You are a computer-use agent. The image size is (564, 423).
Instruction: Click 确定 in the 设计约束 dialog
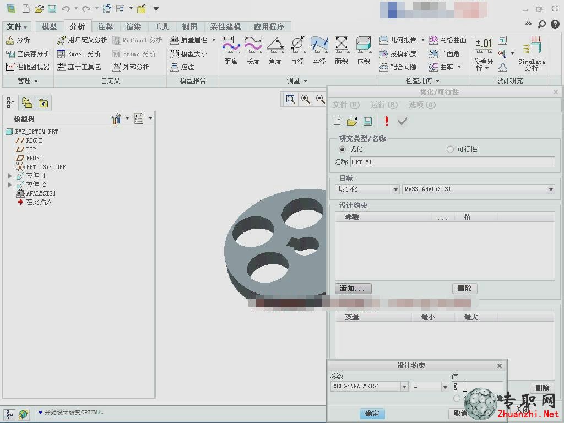[372, 414]
